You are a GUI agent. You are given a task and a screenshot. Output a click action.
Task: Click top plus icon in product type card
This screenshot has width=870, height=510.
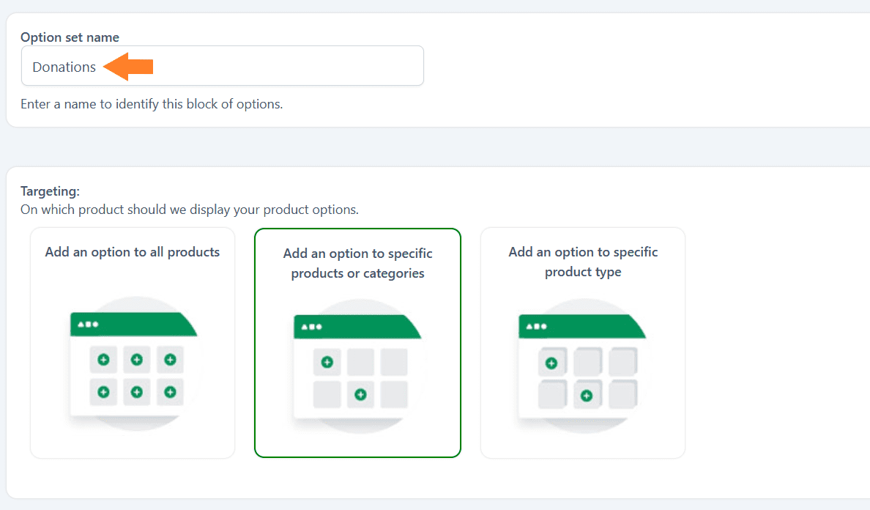pos(551,363)
